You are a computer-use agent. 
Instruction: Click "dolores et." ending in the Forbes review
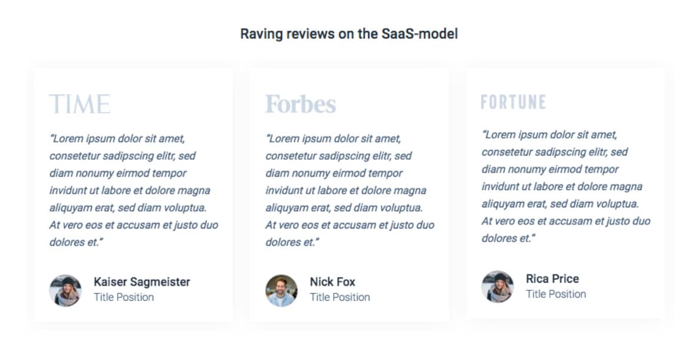coord(292,242)
